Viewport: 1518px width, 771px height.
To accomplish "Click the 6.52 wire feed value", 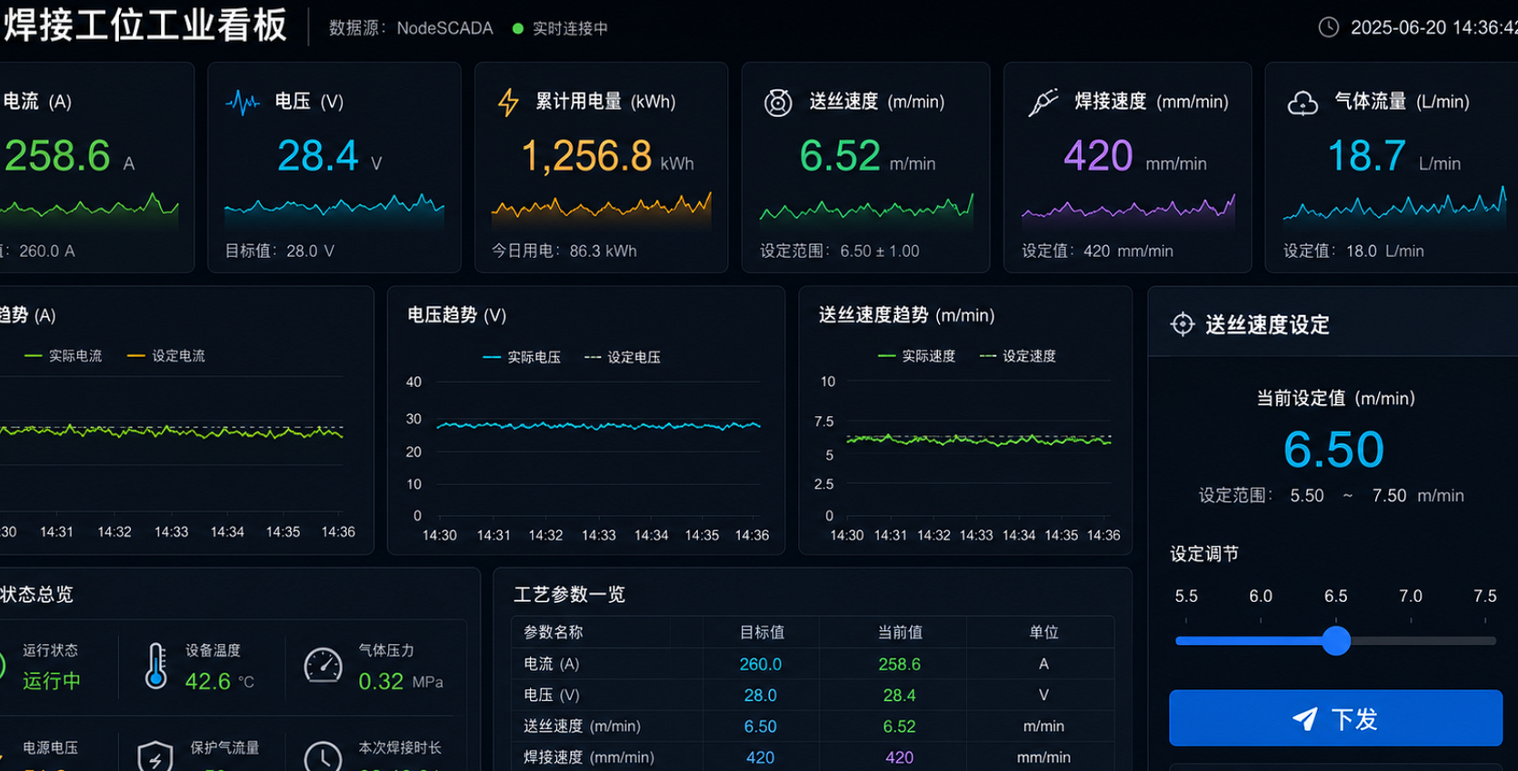I will pyautogui.click(x=840, y=156).
